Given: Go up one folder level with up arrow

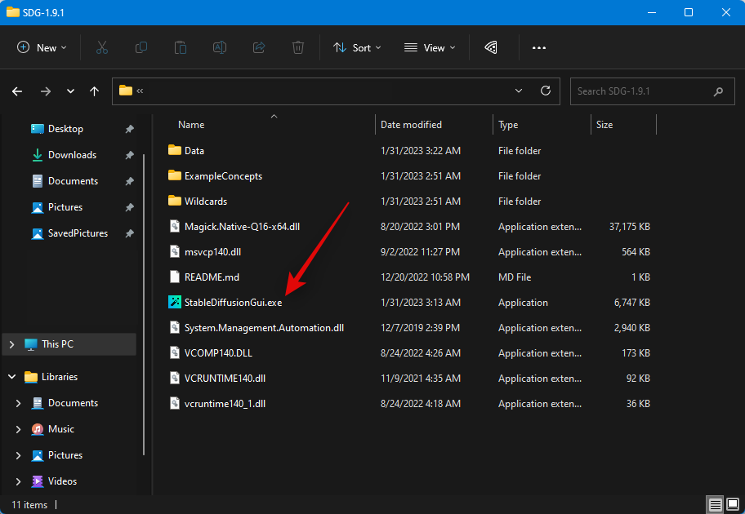Looking at the screenshot, I should [x=95, y=91].
